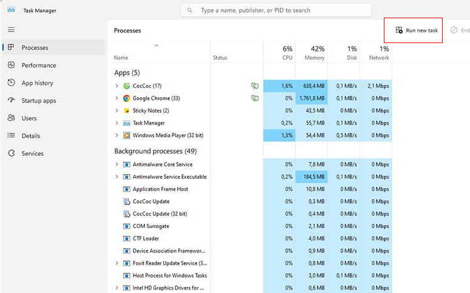
Task: Click the Sticky Notes icon
Action: (x=127, y=111)
